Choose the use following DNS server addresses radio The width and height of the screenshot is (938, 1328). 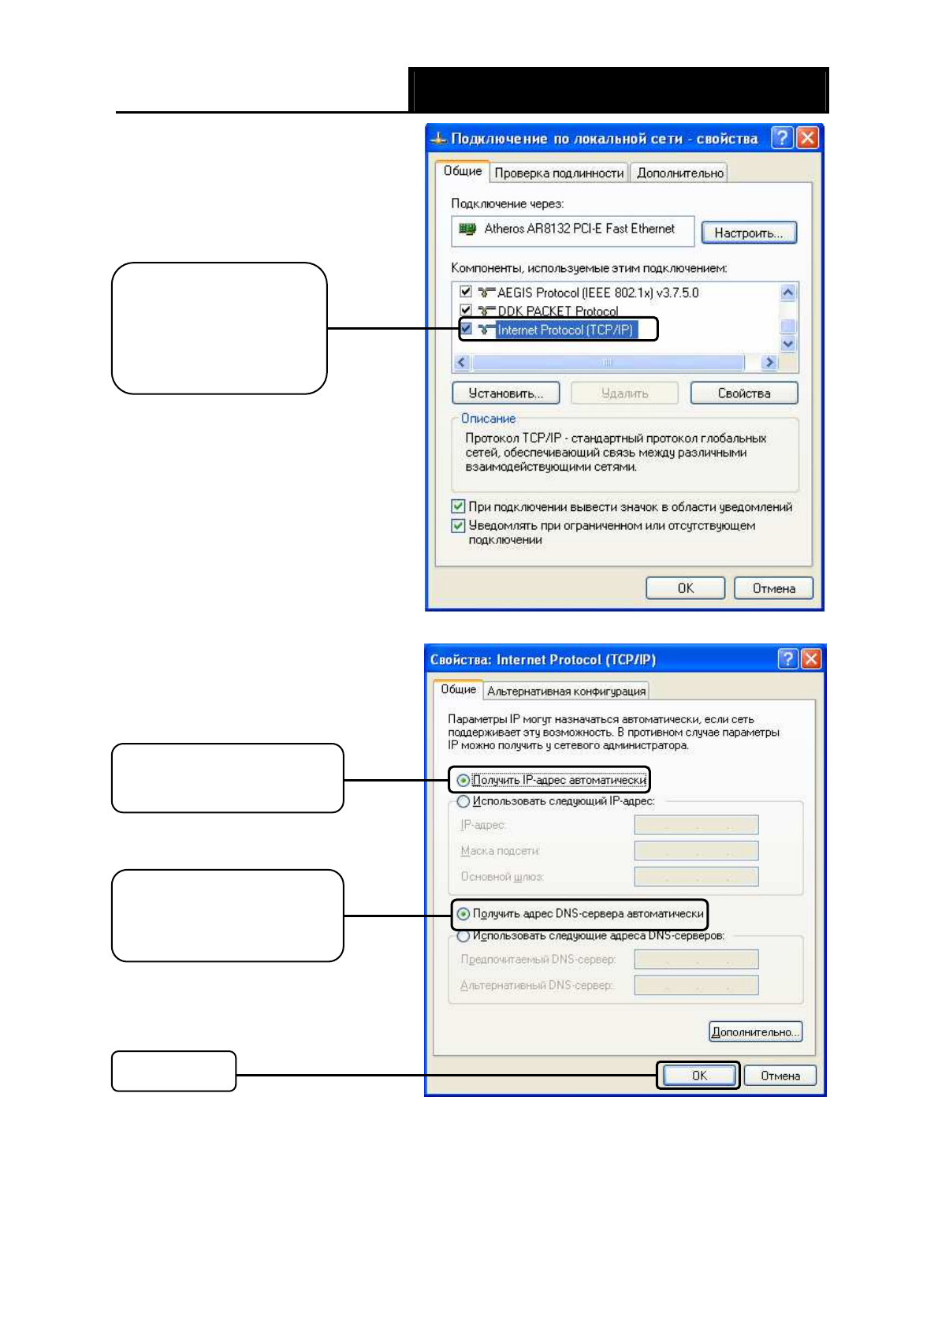(463, 936)
